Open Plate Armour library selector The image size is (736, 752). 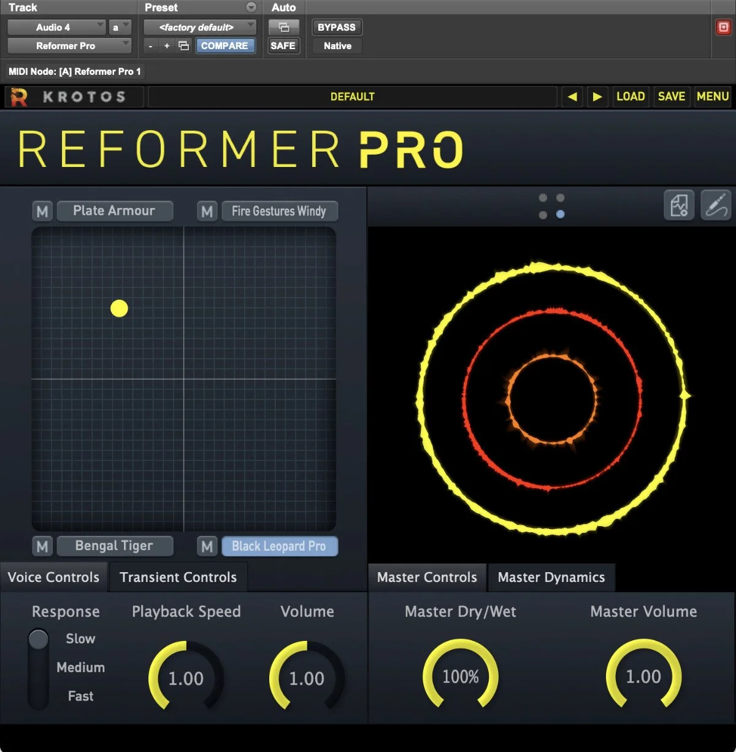pos(115,211)
